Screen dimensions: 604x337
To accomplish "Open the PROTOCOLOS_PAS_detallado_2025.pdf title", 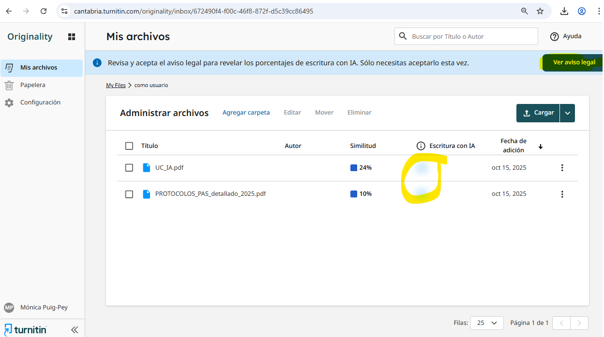I will 211,194.
